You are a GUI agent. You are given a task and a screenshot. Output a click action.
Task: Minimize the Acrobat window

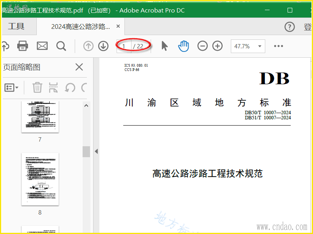coord(267,10)
